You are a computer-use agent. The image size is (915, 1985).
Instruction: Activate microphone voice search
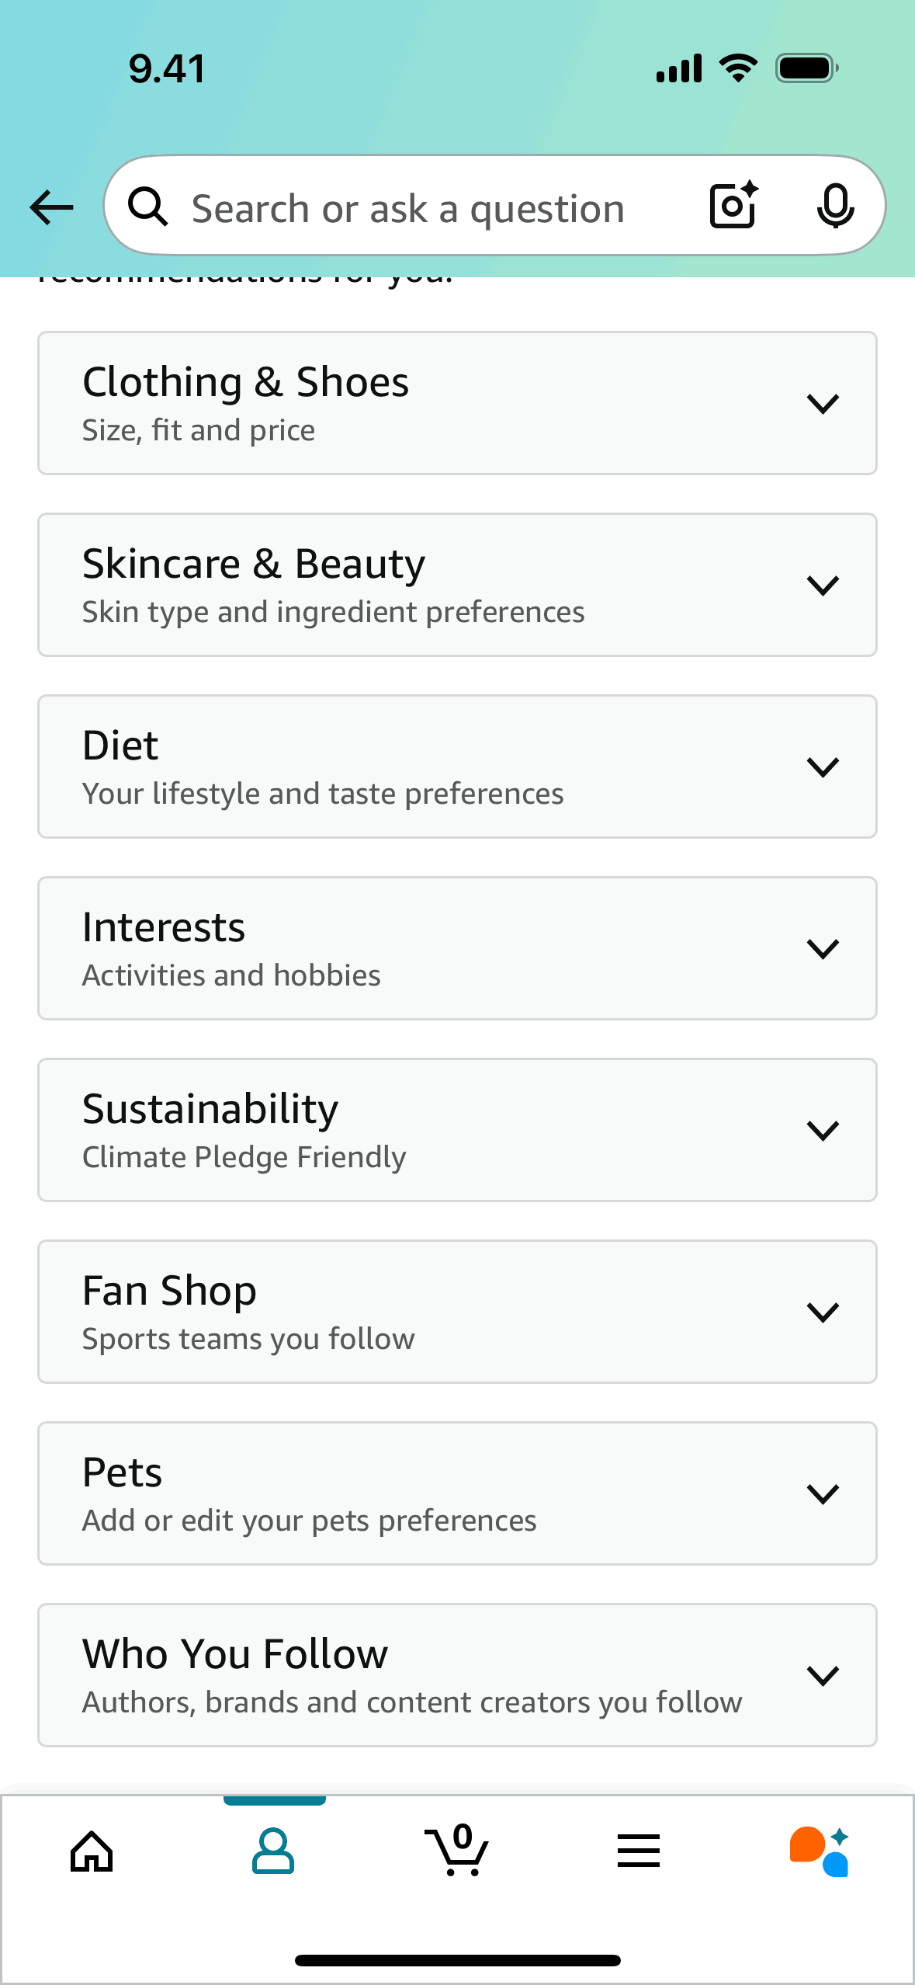pos(835,207)
